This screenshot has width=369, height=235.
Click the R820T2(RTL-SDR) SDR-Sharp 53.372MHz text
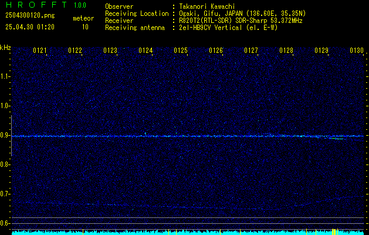point(241,21)
